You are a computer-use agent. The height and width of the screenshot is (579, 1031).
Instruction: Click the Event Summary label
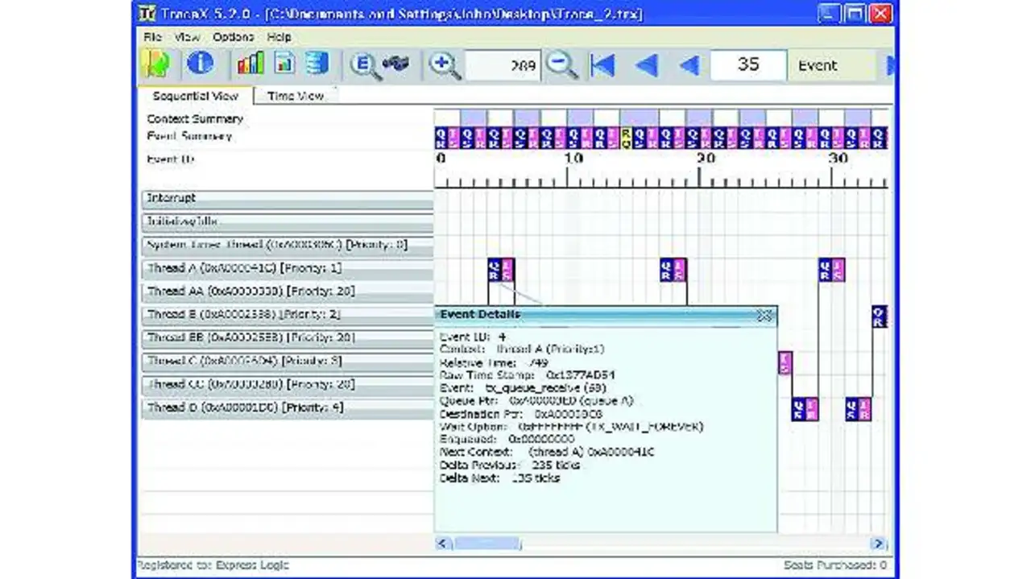[189, 136]
